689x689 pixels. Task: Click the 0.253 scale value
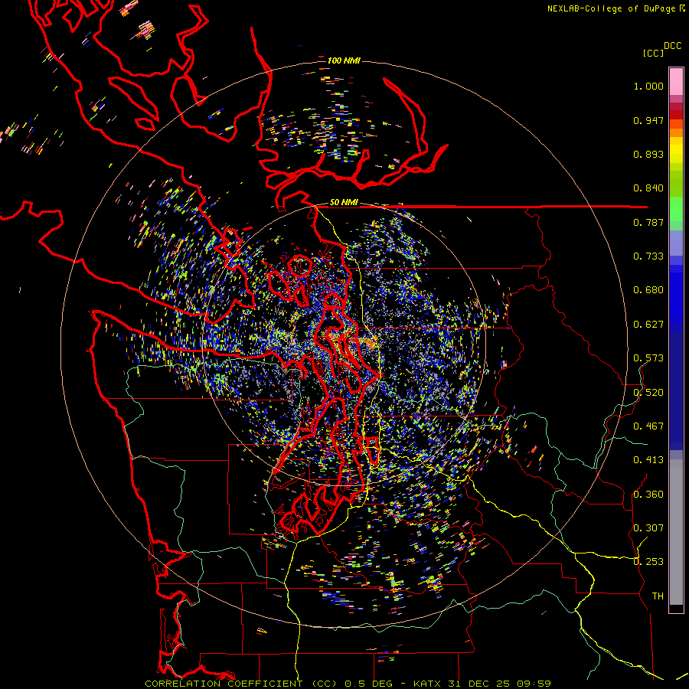648,562
